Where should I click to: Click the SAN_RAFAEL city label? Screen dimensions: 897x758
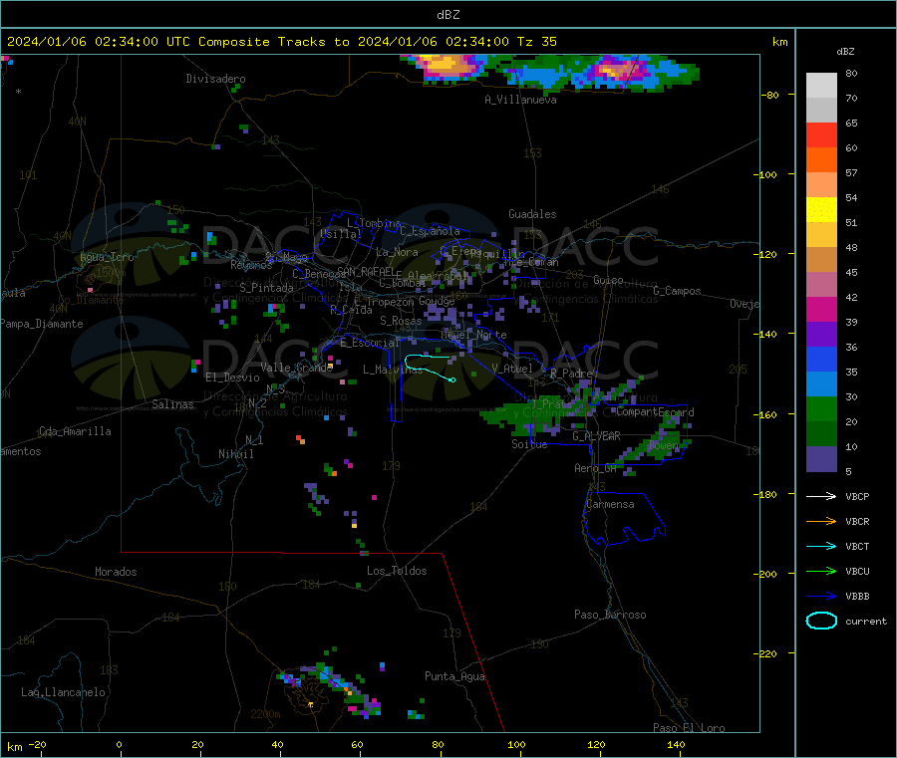pos(366,271)
